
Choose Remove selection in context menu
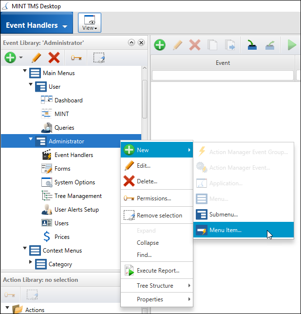point(157,216)
